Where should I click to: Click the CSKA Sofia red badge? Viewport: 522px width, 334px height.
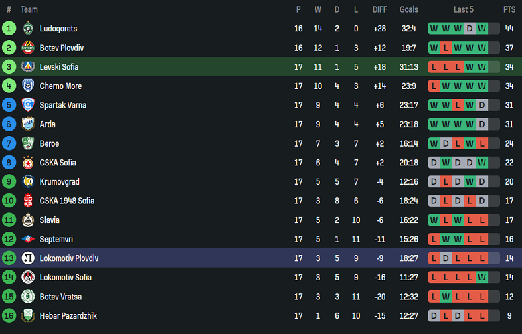pyautogui.click(x=28, y=163)
